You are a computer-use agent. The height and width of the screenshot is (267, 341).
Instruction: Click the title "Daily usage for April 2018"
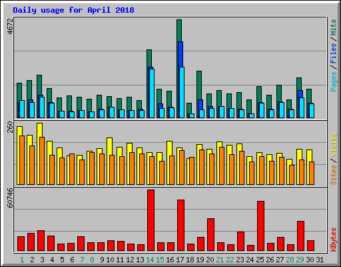pyautogui.click(x=73, y=10)
